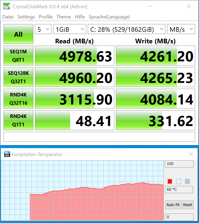Open the Sprache(Language) menu
Image resolution: width=199 pixels, height=223 pixels.
[x=109, y=17]
